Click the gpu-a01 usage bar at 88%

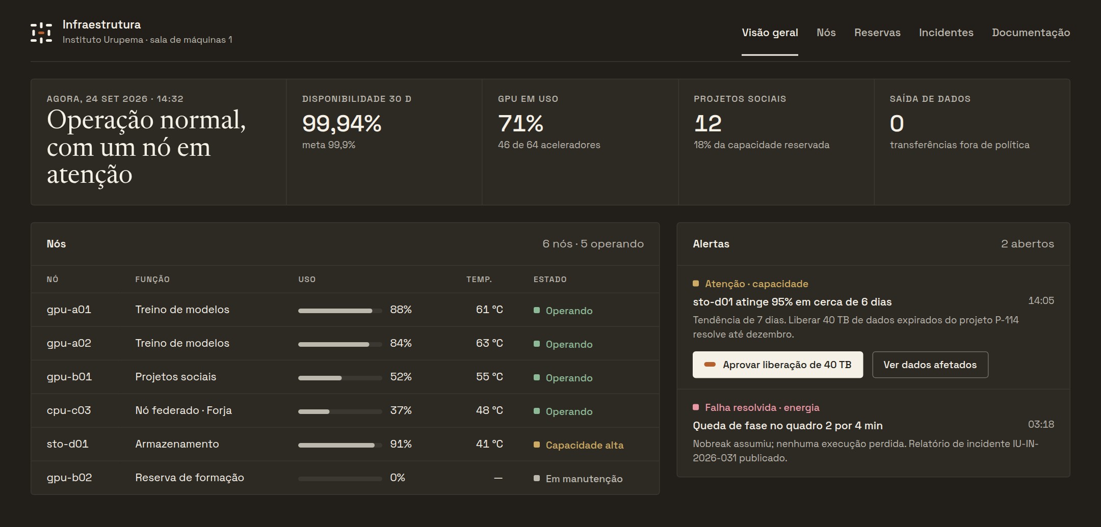340,311
